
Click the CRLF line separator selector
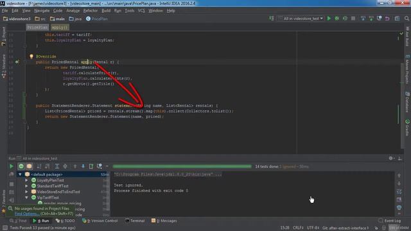pyautogui.click(x=298, y=228)
